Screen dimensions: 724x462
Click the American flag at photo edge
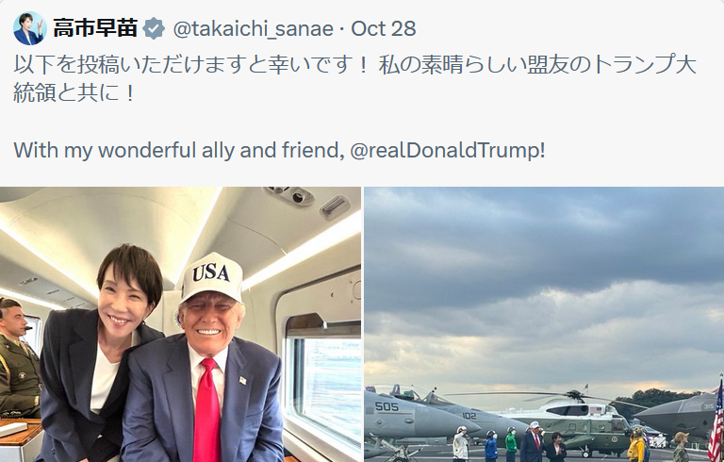click(716, 421)
